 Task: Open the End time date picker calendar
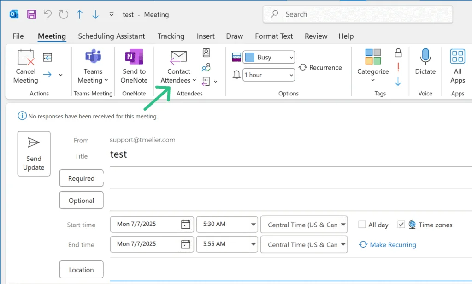(185, 244)
